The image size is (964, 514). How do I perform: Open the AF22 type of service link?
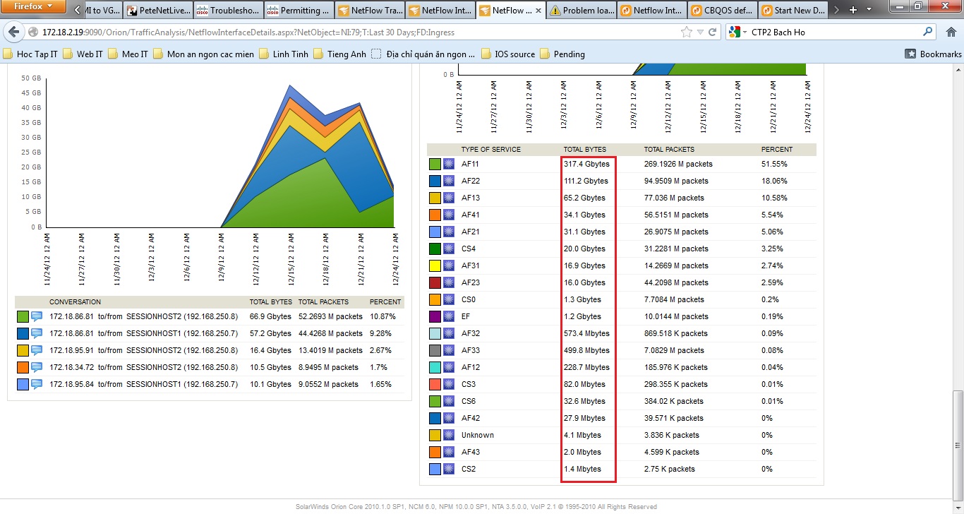471,181
